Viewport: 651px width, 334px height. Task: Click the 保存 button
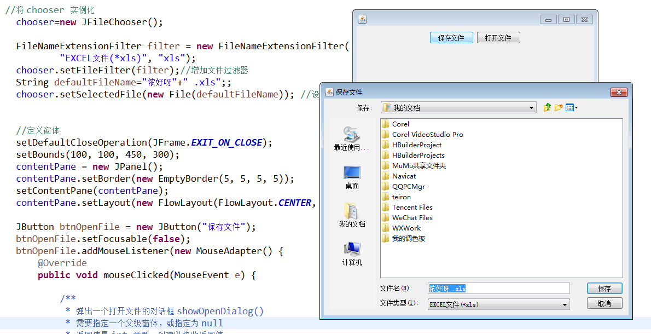pyautogui.click(x=605, y=288)
